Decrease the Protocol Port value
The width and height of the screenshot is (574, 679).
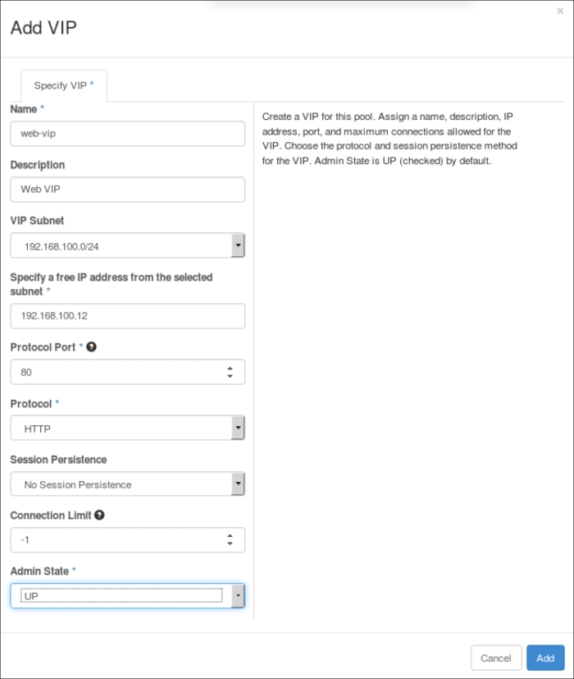pos(230,377)
